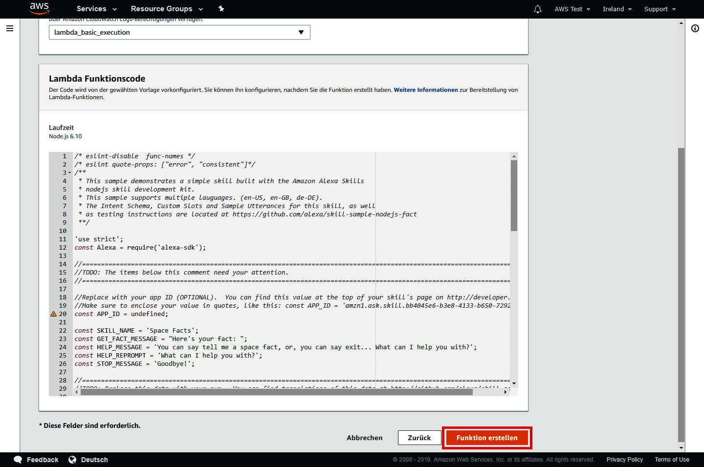Click the warning icon on line 20
This screenshot has height=467, width=704.
point(53,314)
